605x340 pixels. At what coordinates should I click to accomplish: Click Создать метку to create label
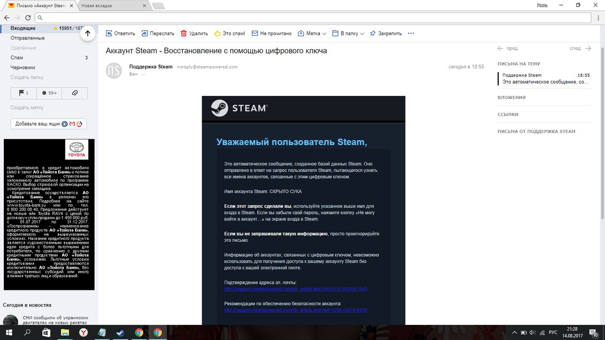[x=27, y=108]
